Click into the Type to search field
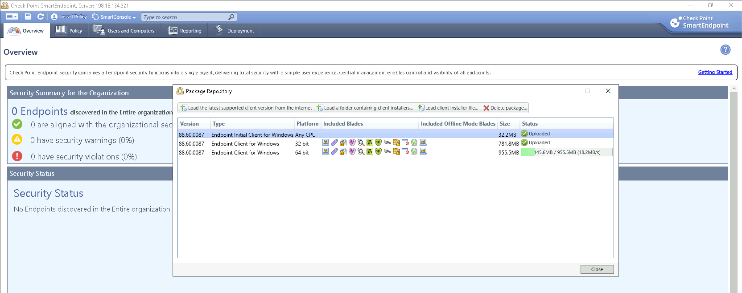 click(x=185, y=17)
